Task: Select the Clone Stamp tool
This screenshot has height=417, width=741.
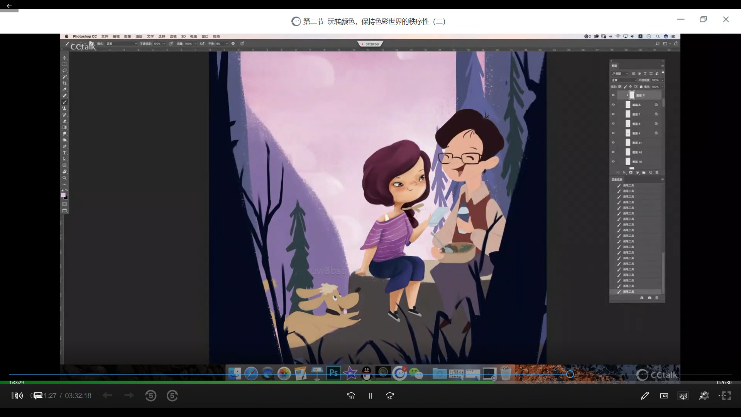Action: click(64, 108)
